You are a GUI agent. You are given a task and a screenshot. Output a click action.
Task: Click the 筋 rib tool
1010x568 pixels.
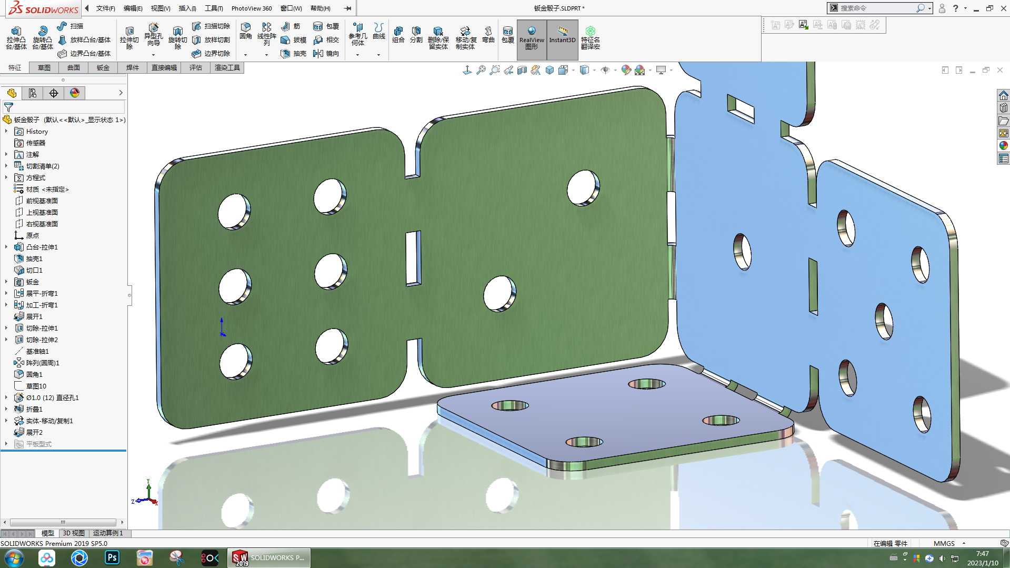pos(291,26)
